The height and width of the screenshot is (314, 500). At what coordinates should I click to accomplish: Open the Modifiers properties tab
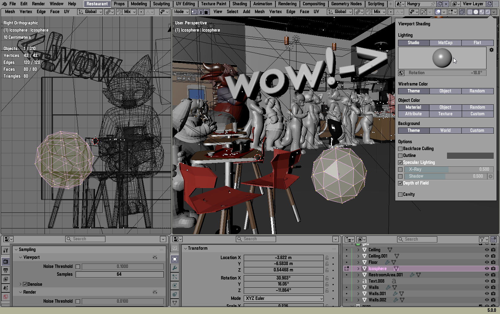pos(175,268)
